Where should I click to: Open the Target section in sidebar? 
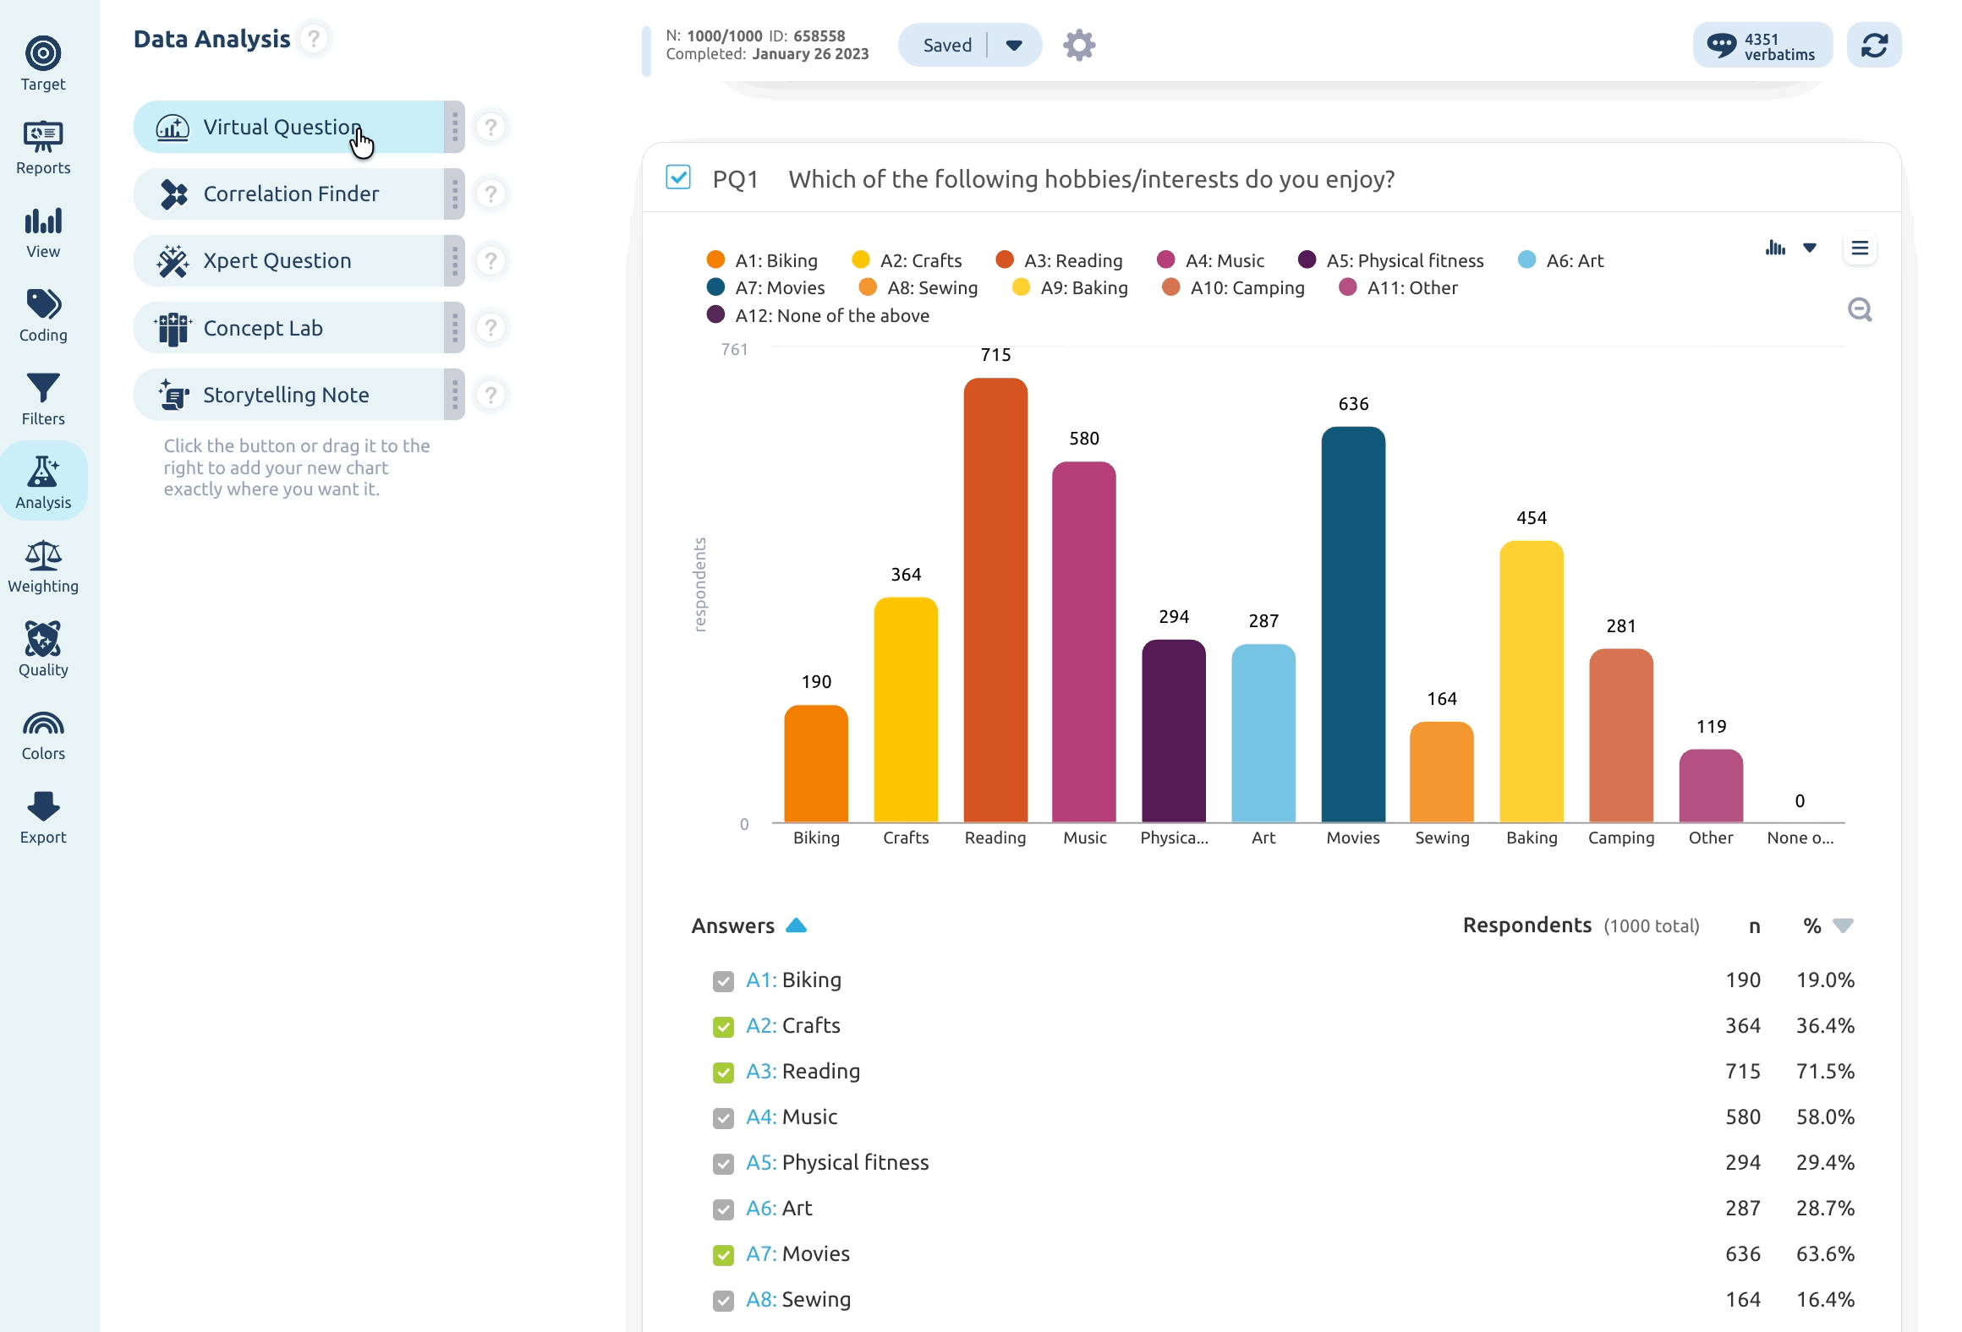coord(43,63)
